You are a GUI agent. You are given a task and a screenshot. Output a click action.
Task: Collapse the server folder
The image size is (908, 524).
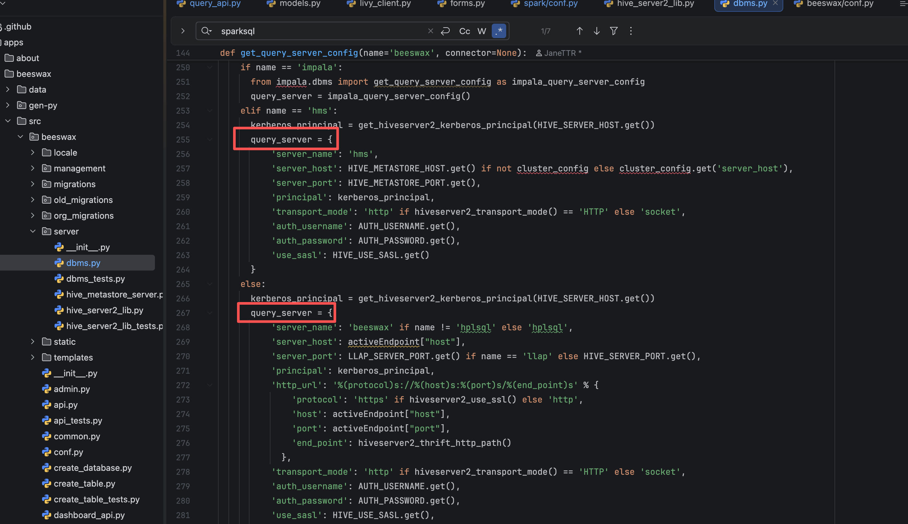click(33, 231)
